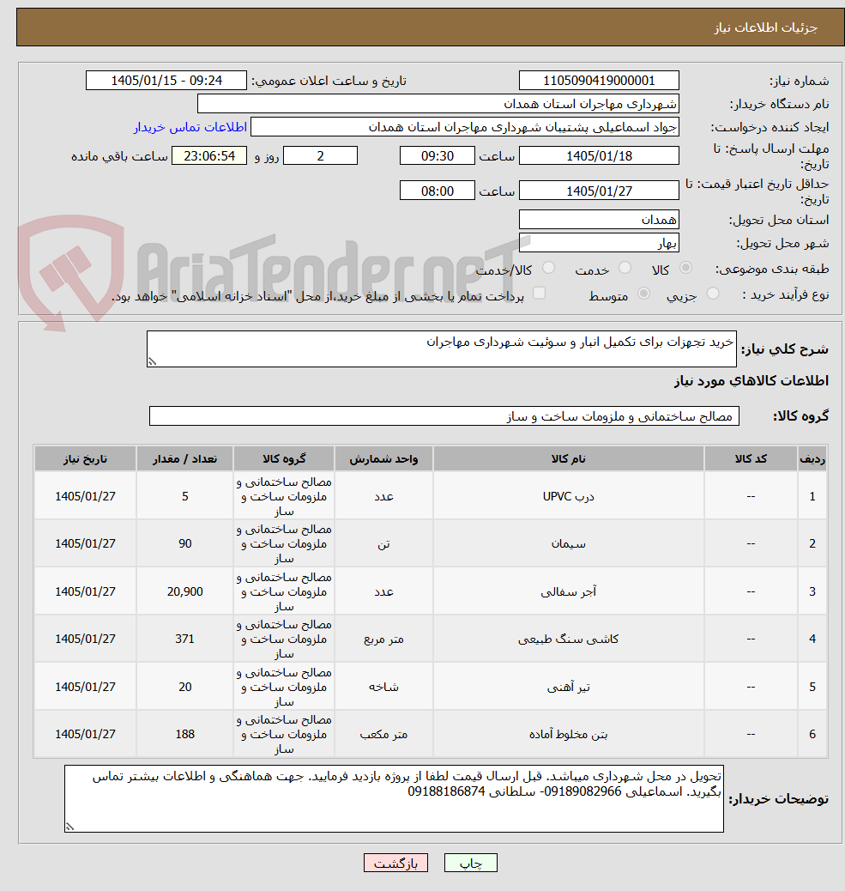Click the گروه کالا field مصالح ساختمانی

[x=444, y=416]
